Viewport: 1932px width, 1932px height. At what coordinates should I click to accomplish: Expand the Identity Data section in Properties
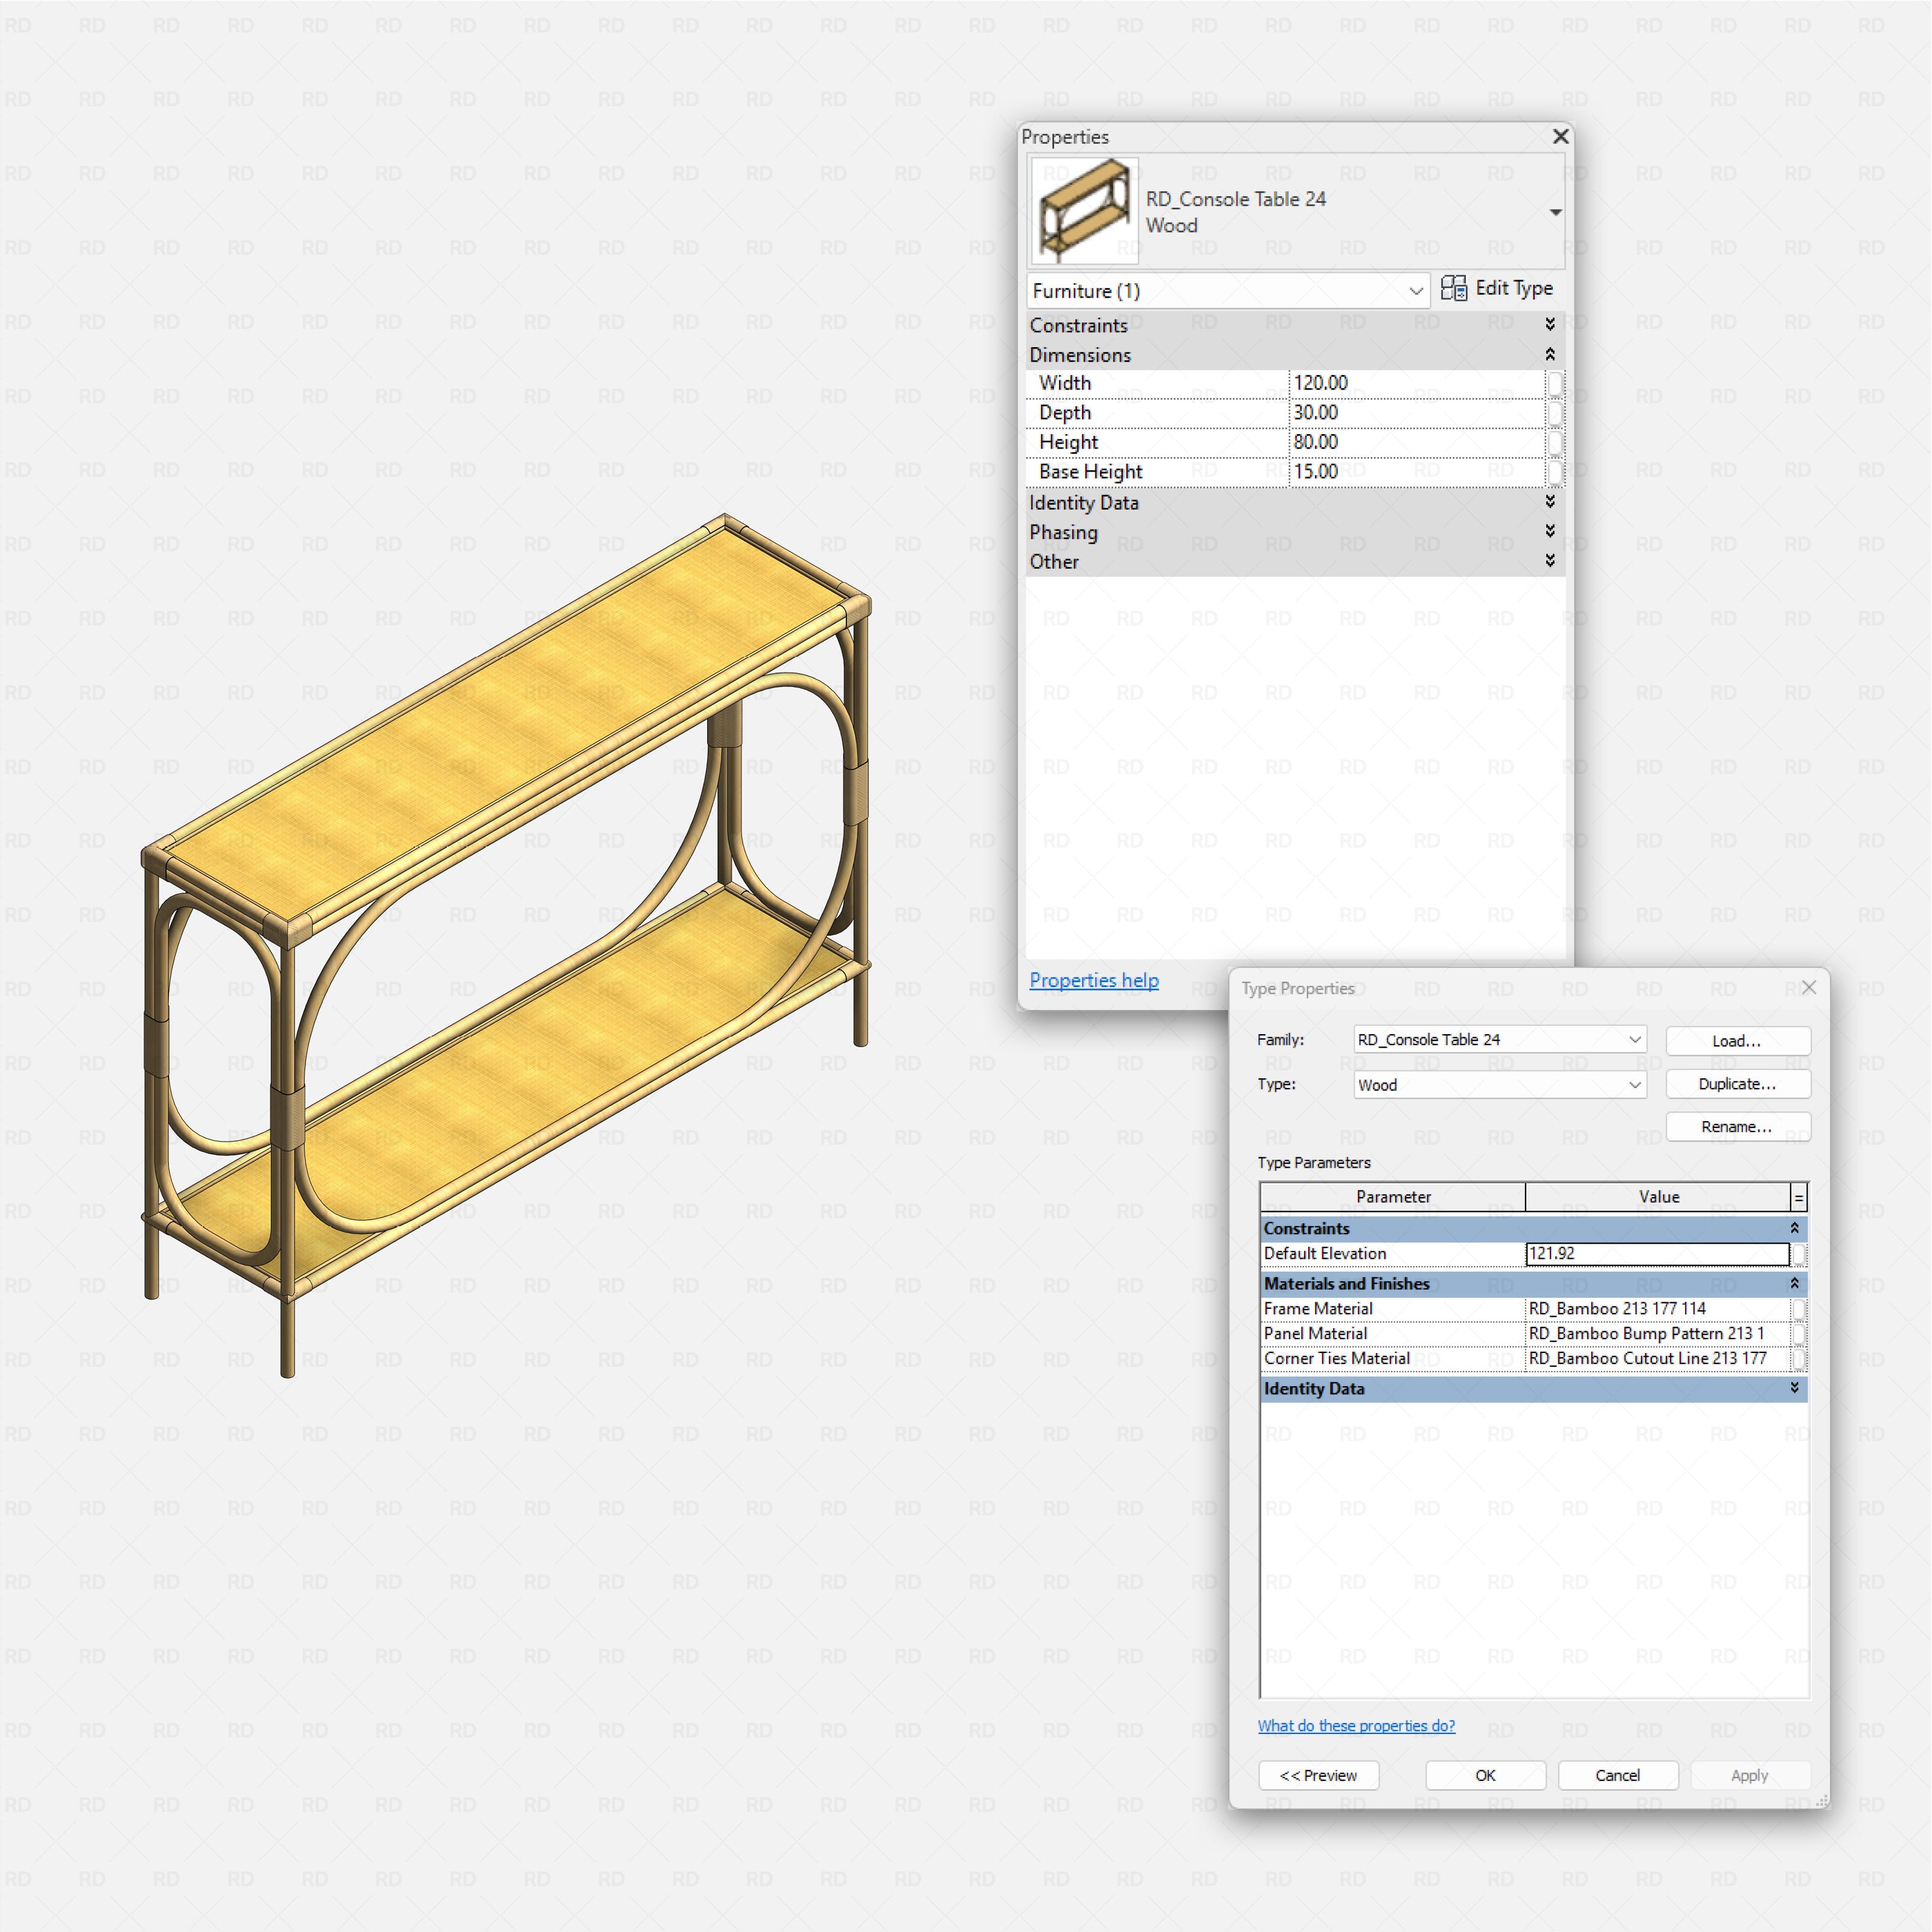point(1549,503)
